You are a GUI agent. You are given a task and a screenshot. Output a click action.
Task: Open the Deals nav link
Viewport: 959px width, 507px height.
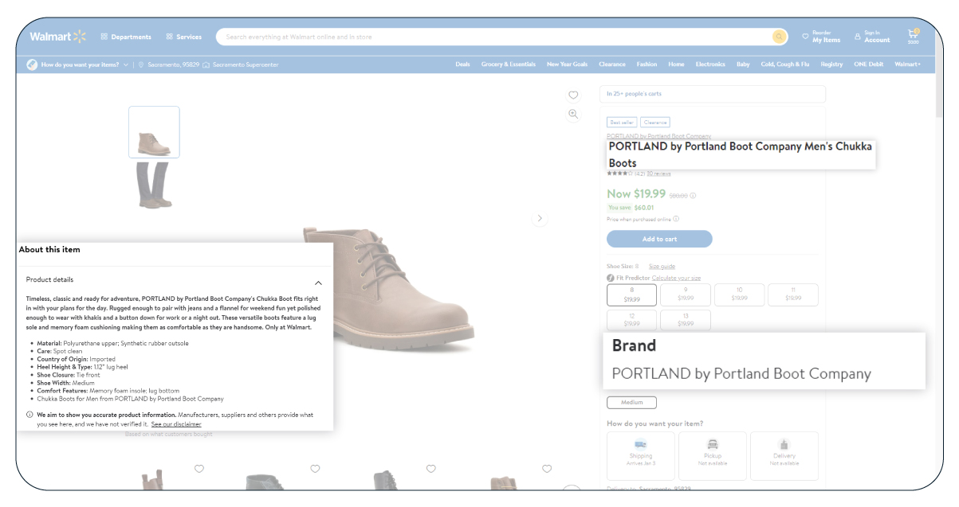point(462,64)
